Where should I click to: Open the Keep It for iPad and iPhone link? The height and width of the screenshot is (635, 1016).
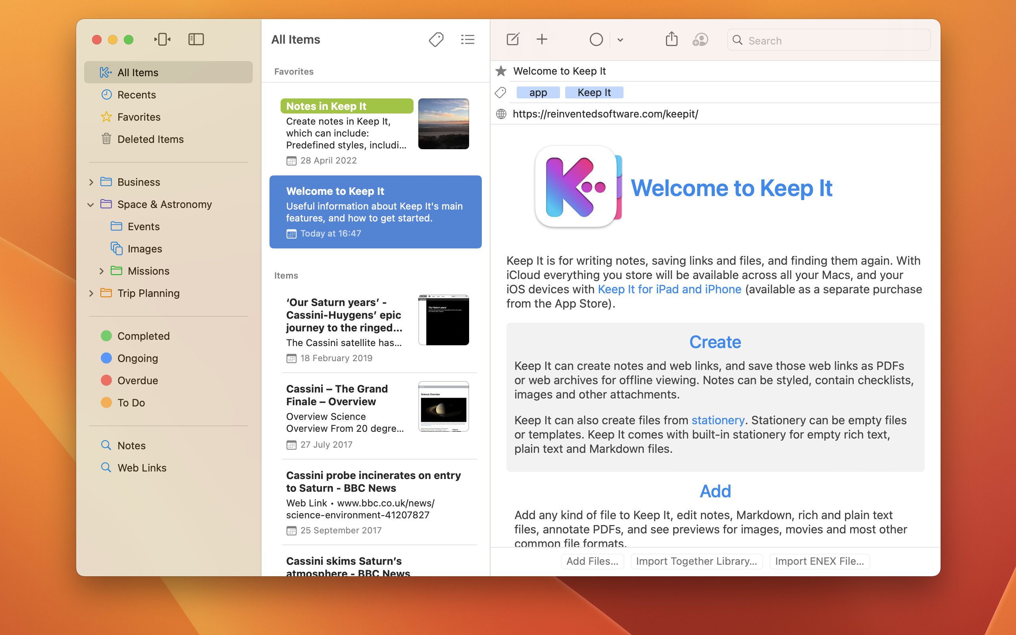click(669, 289)
